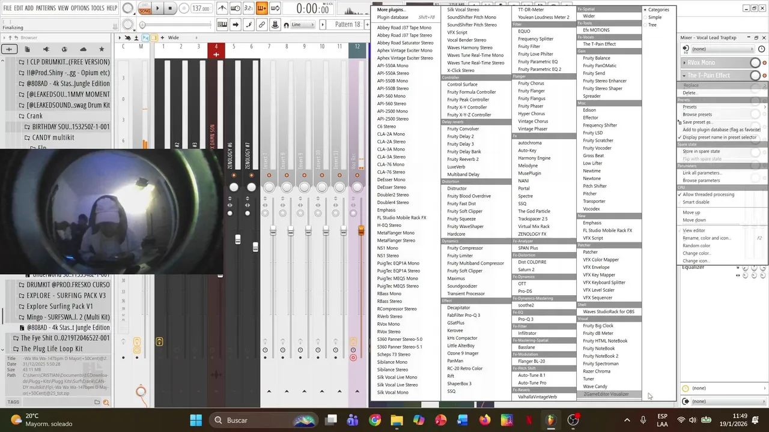Click 'Save preset as...' entry
The image size is (769, 432).
[x=697, y=122]
